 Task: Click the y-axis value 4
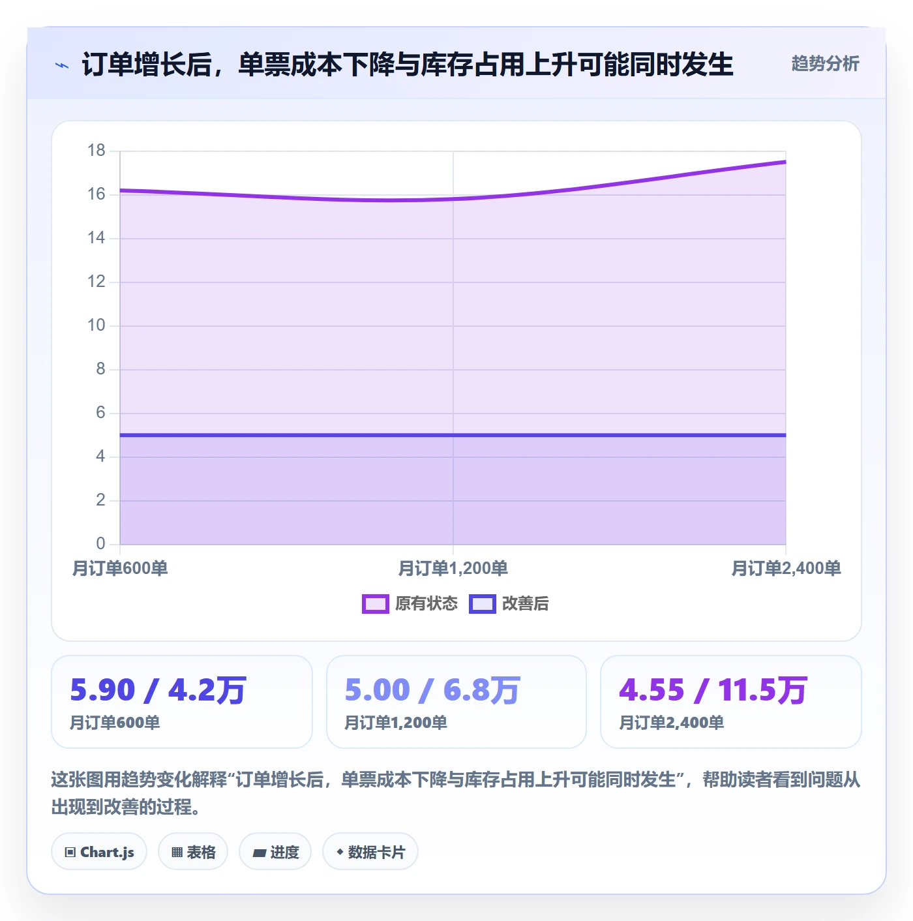[100, 456]
